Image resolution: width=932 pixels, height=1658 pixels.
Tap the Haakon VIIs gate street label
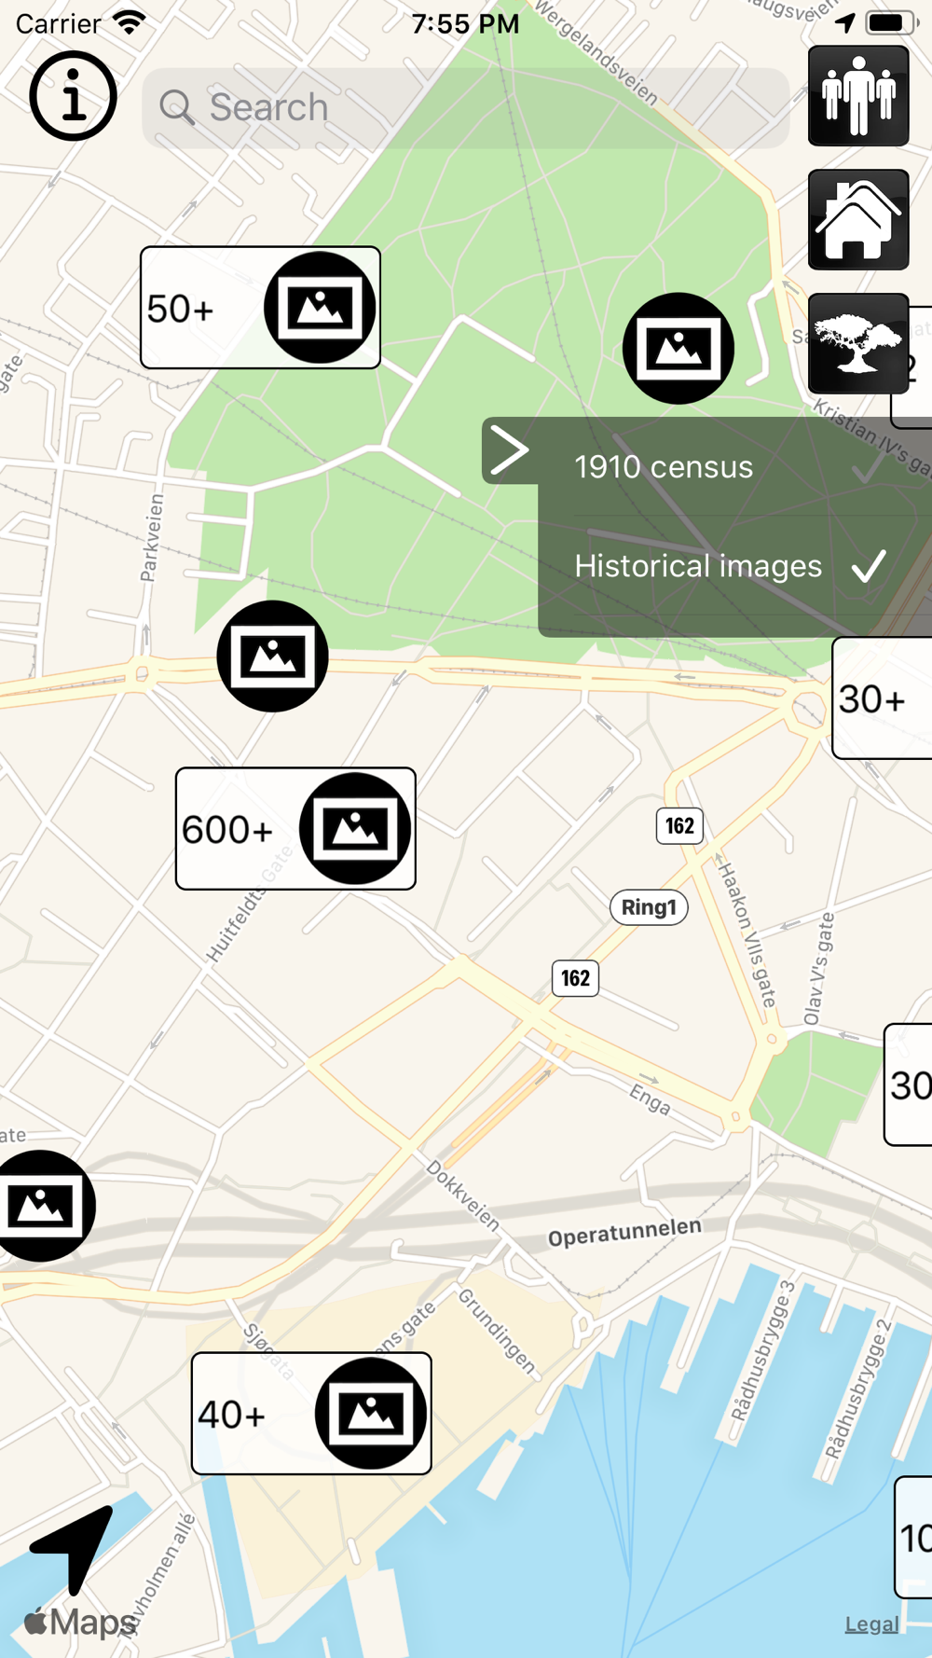coord(747,934)
